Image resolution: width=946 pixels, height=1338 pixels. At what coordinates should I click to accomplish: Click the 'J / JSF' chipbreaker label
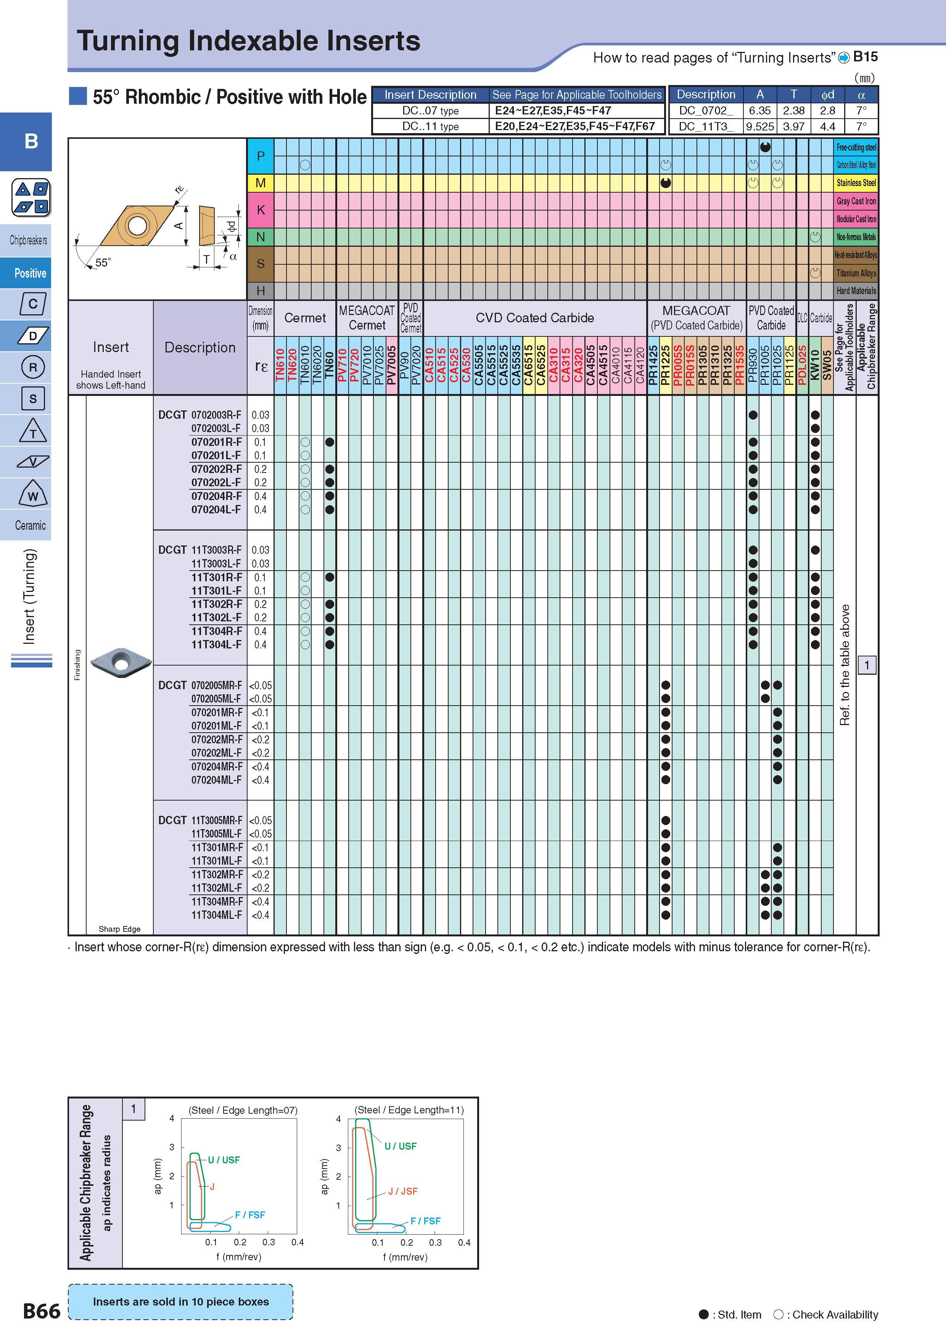pyautogui.click(x=403, y=1191)
